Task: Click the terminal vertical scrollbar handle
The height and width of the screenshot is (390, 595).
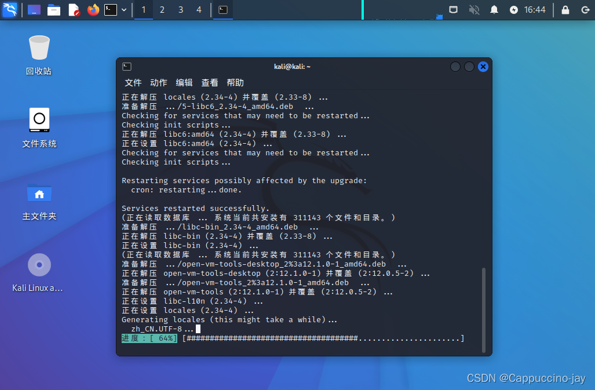Action: 483,310
